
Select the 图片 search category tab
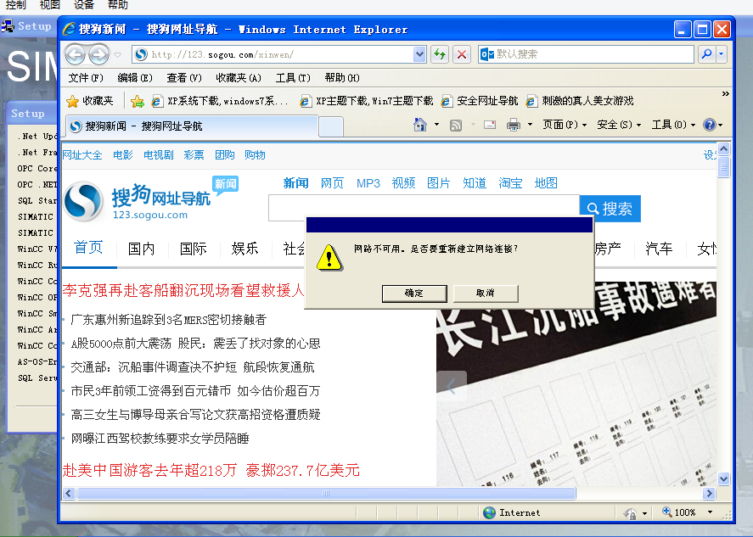pyautogui.click(x=438, y=183)
